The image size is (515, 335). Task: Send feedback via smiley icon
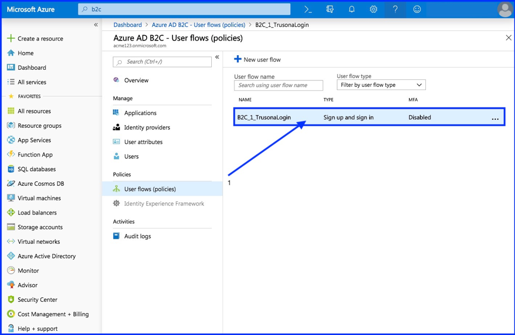pyautogui.click(x=417, y=9)
